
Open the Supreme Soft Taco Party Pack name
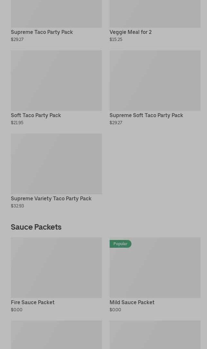[x=146, y=115]
